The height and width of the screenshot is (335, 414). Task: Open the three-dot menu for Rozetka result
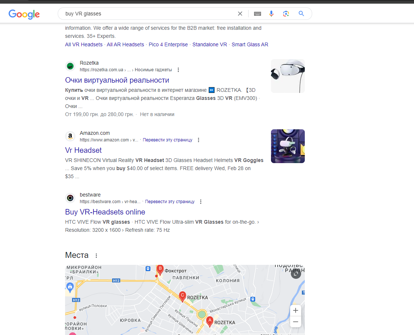pos(178,70)
